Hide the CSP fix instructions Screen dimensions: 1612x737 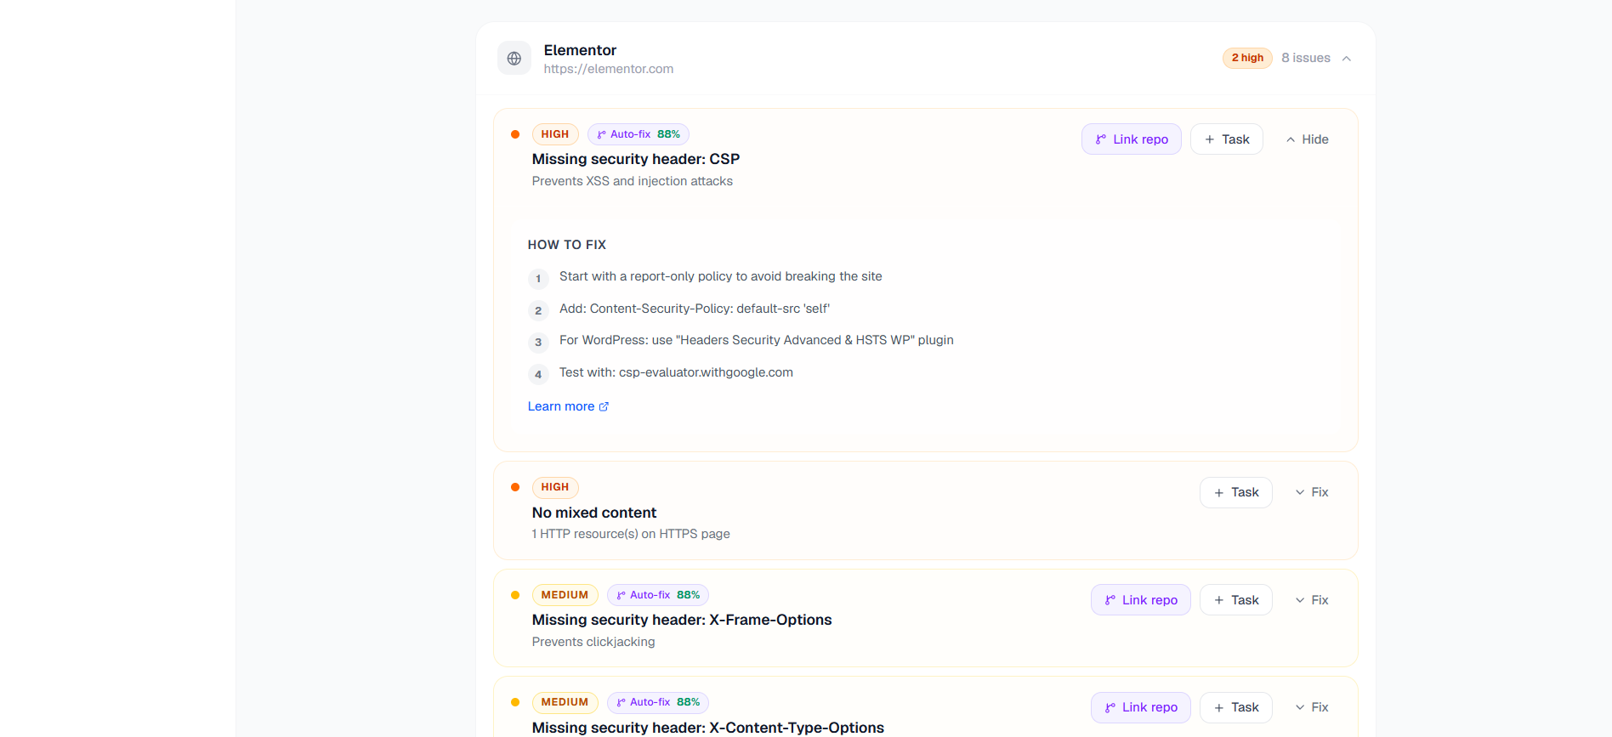1307,139
